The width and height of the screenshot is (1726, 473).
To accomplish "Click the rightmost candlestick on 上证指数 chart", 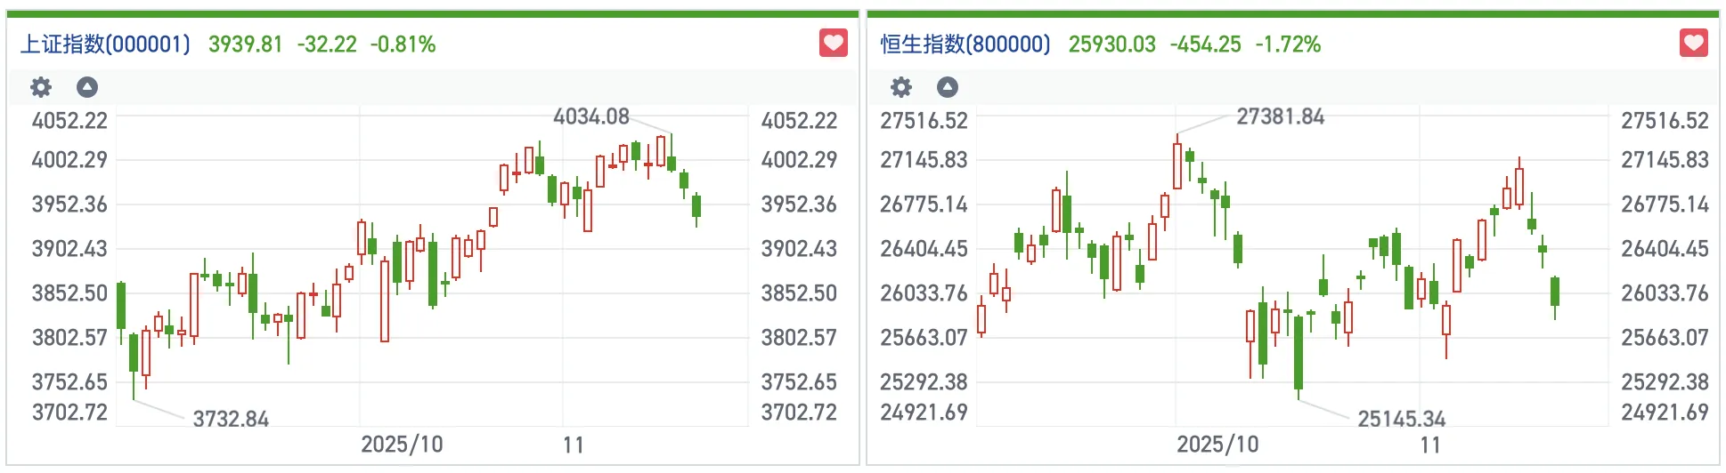I will [696, 206].
